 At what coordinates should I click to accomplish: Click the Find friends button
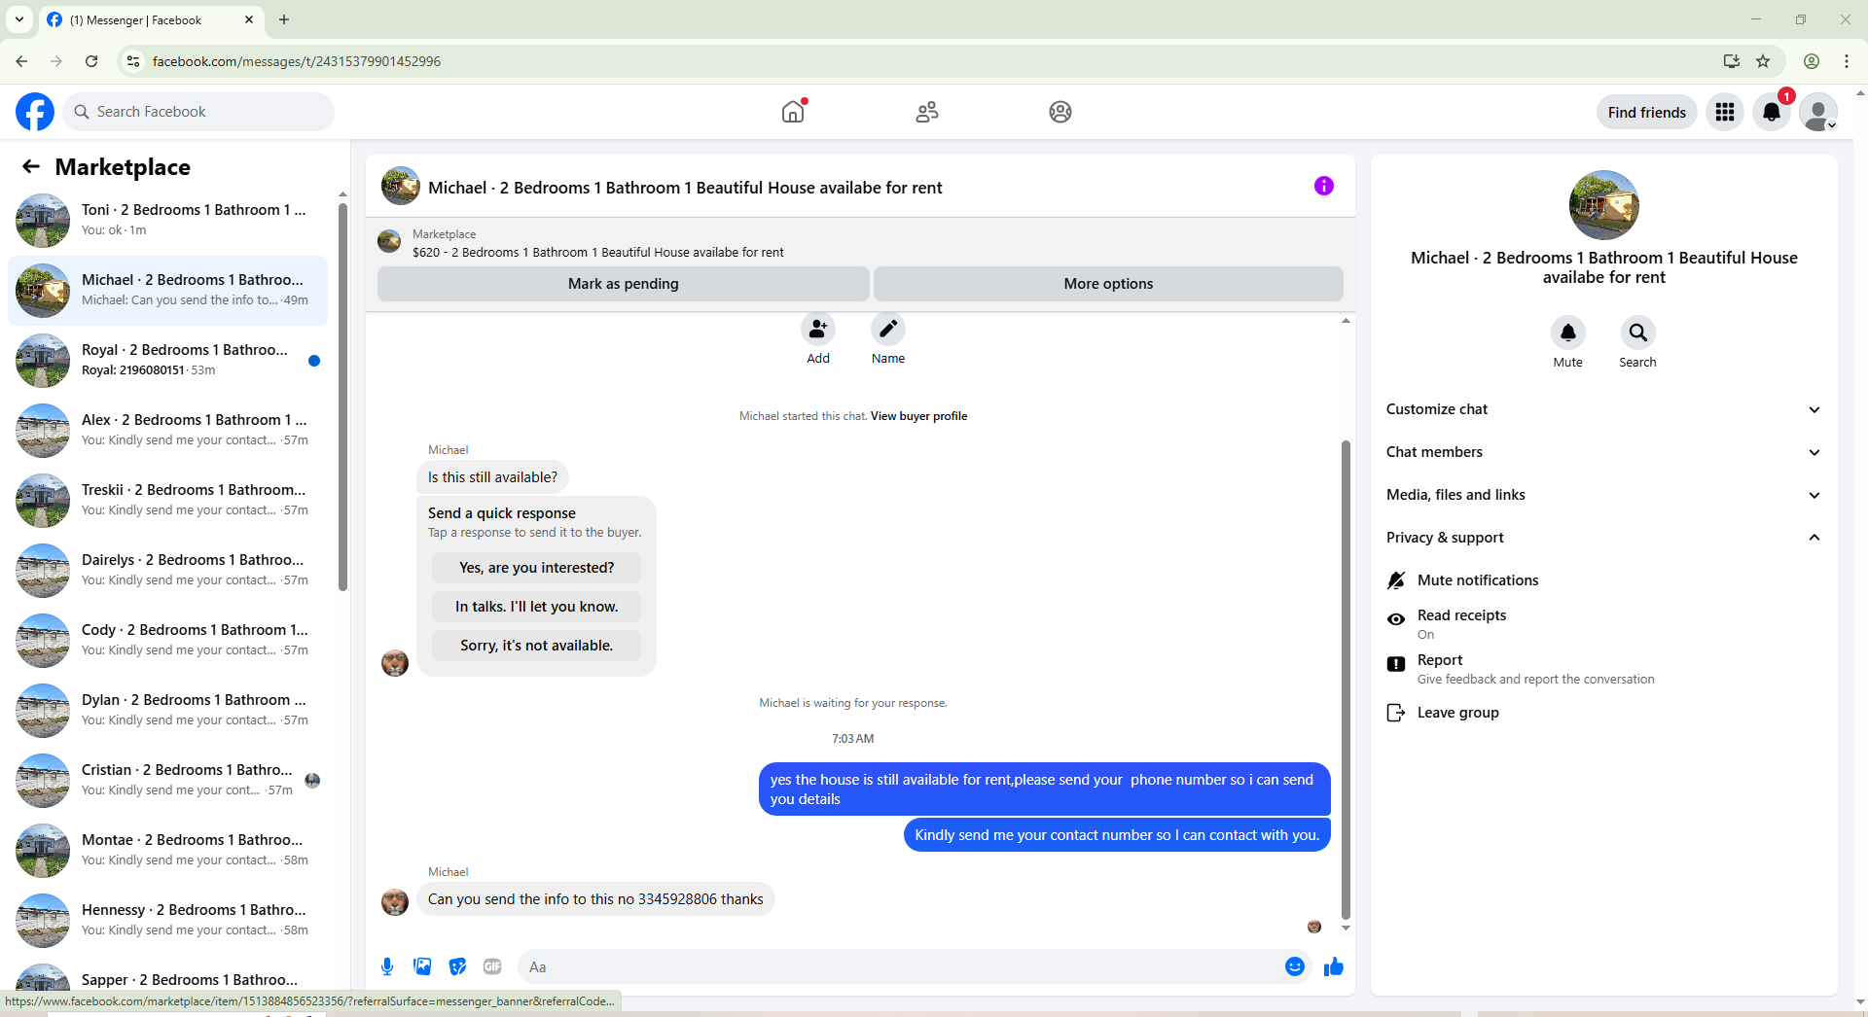click(x=1647, y=112)
